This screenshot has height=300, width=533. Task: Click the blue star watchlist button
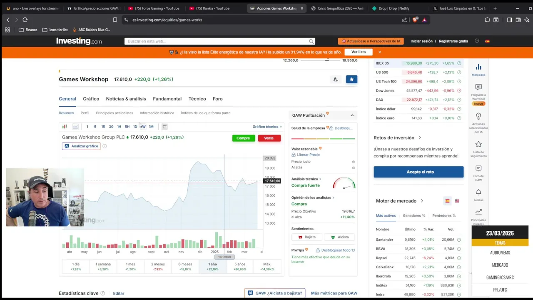tap(351, 79)
